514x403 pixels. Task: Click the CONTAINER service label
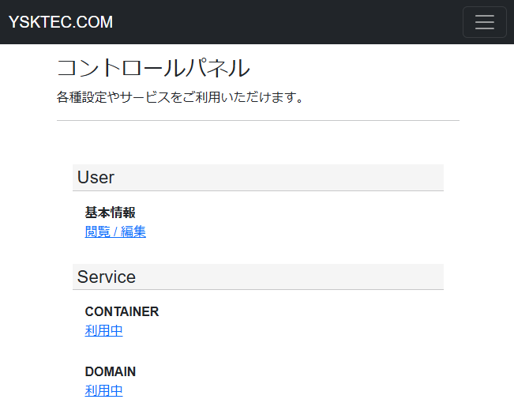click(122, 312)
